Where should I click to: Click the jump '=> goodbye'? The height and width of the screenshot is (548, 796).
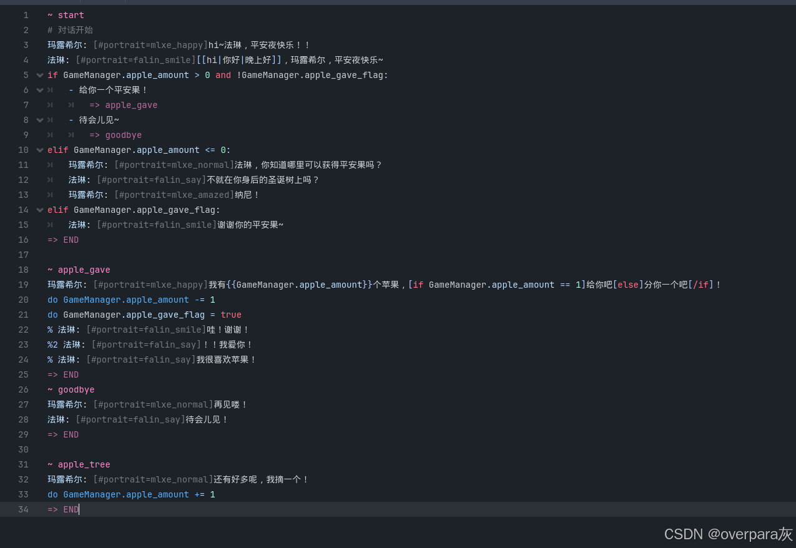point(115,135)
